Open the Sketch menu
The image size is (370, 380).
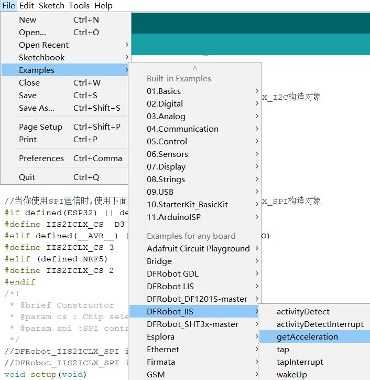point(51,6)
